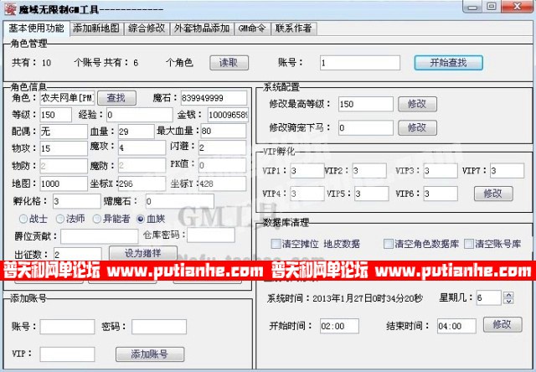Click the 坐标Y input field
Viewport: 536px width, 372px height.
[x=222, y=183]
